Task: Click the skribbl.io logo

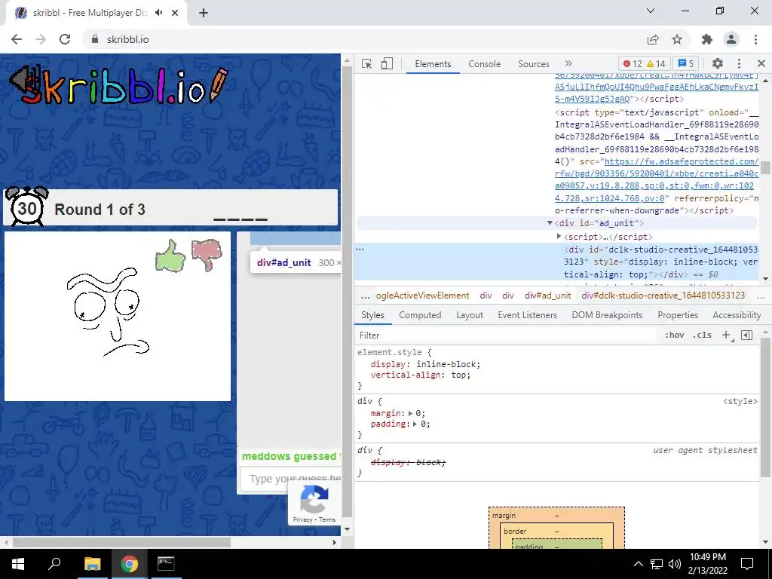Action: tap(119, 87)
